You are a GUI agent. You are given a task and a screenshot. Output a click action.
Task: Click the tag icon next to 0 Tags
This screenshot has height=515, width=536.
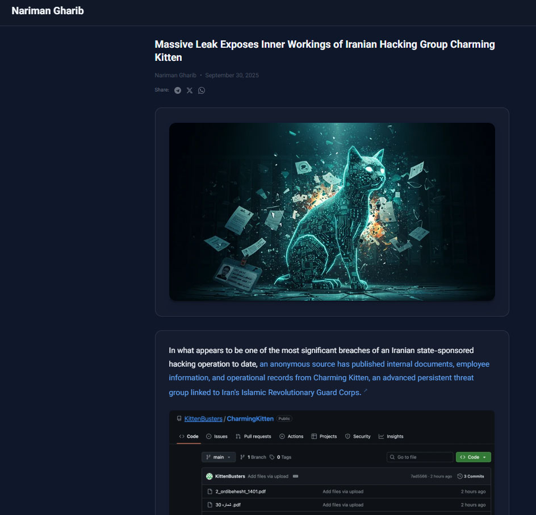272,457
